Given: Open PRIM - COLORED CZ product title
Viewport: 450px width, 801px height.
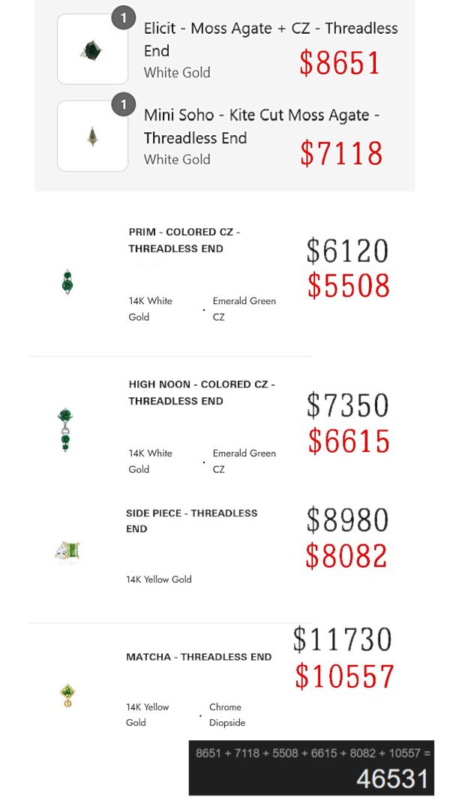Looking at the screenshot, I should [184, 240].
